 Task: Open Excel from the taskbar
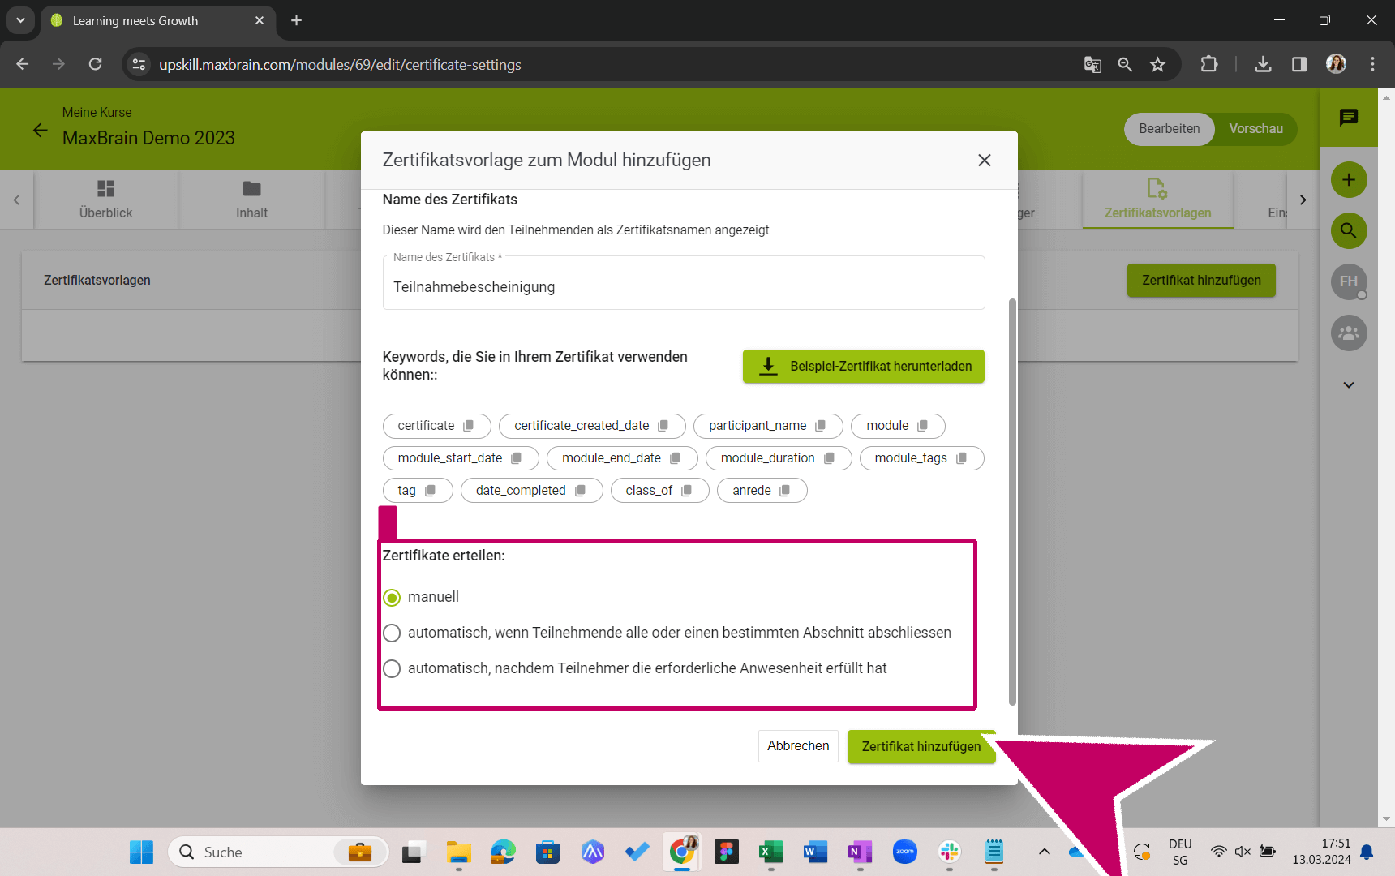click(770, 852)
